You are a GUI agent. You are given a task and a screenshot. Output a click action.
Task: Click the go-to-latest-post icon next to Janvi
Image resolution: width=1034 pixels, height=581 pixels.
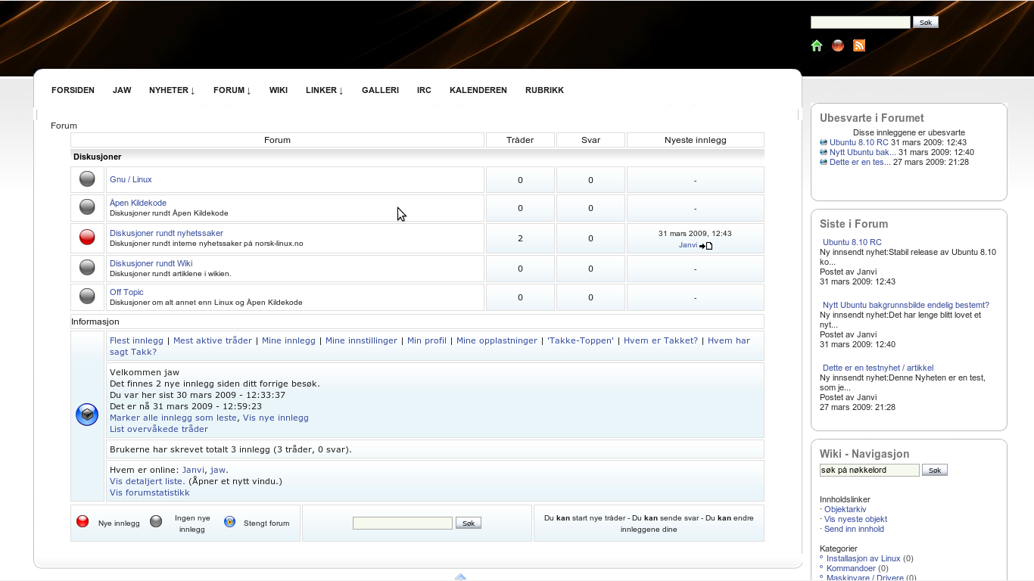click(x=705, y=245)
